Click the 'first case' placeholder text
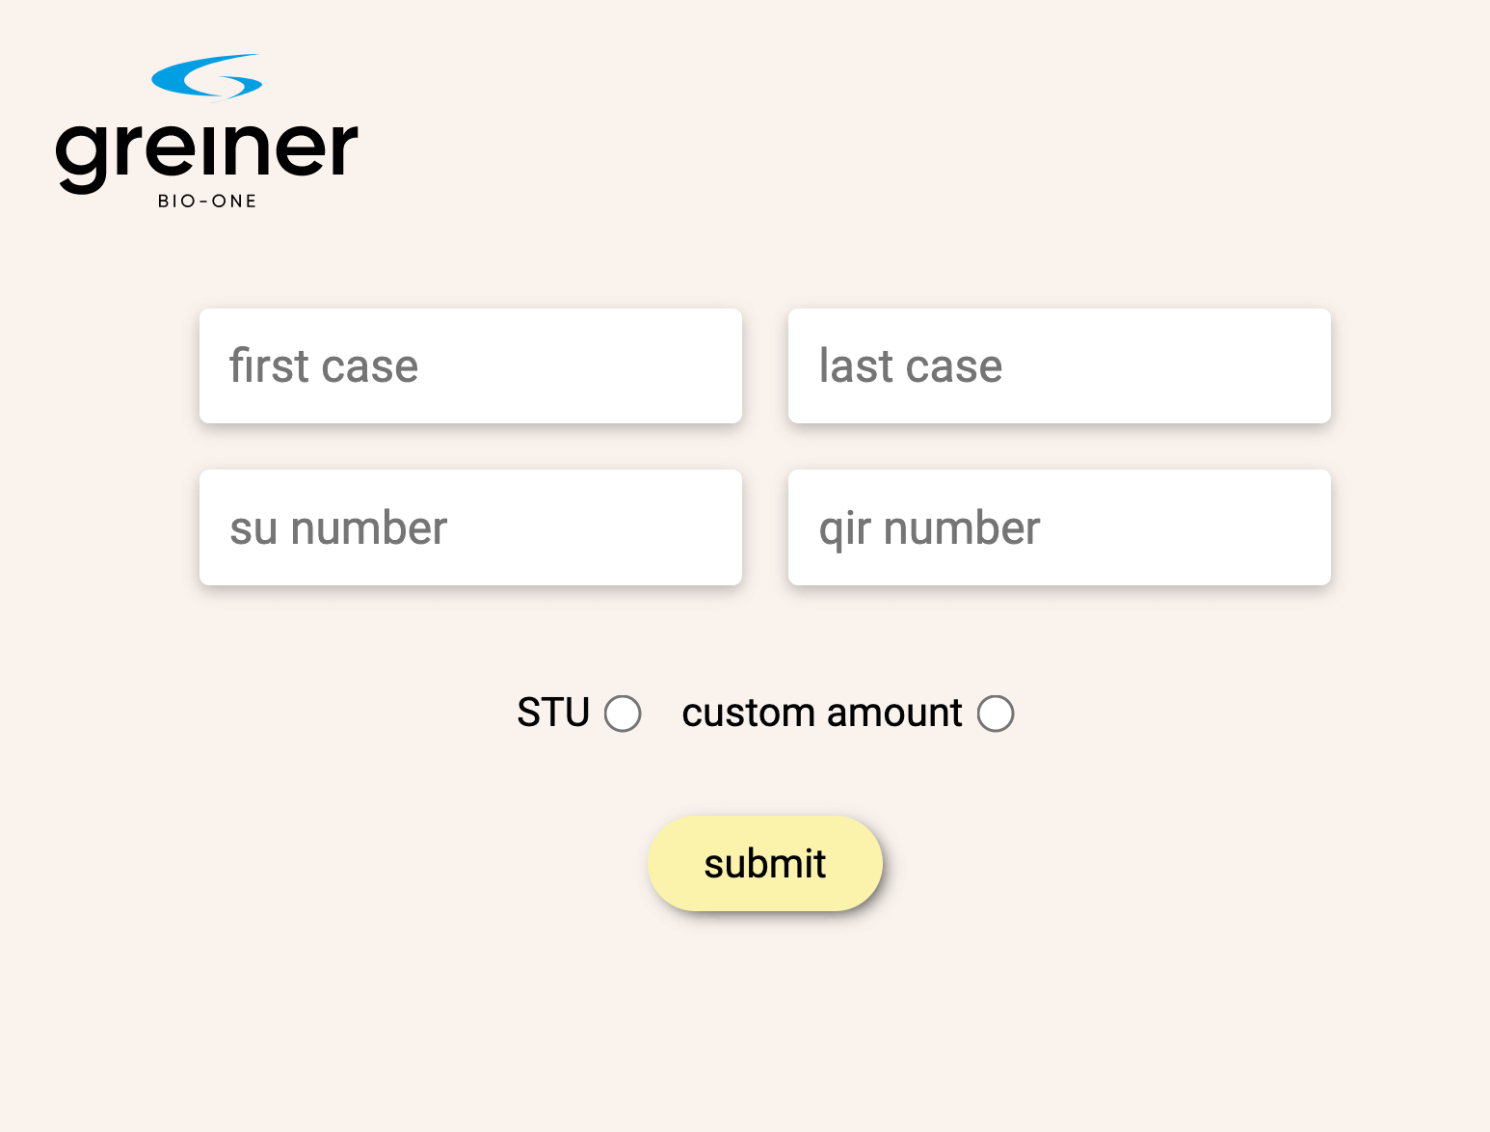This screenshot has width=1490, height=1132. (x=324, y=366)
